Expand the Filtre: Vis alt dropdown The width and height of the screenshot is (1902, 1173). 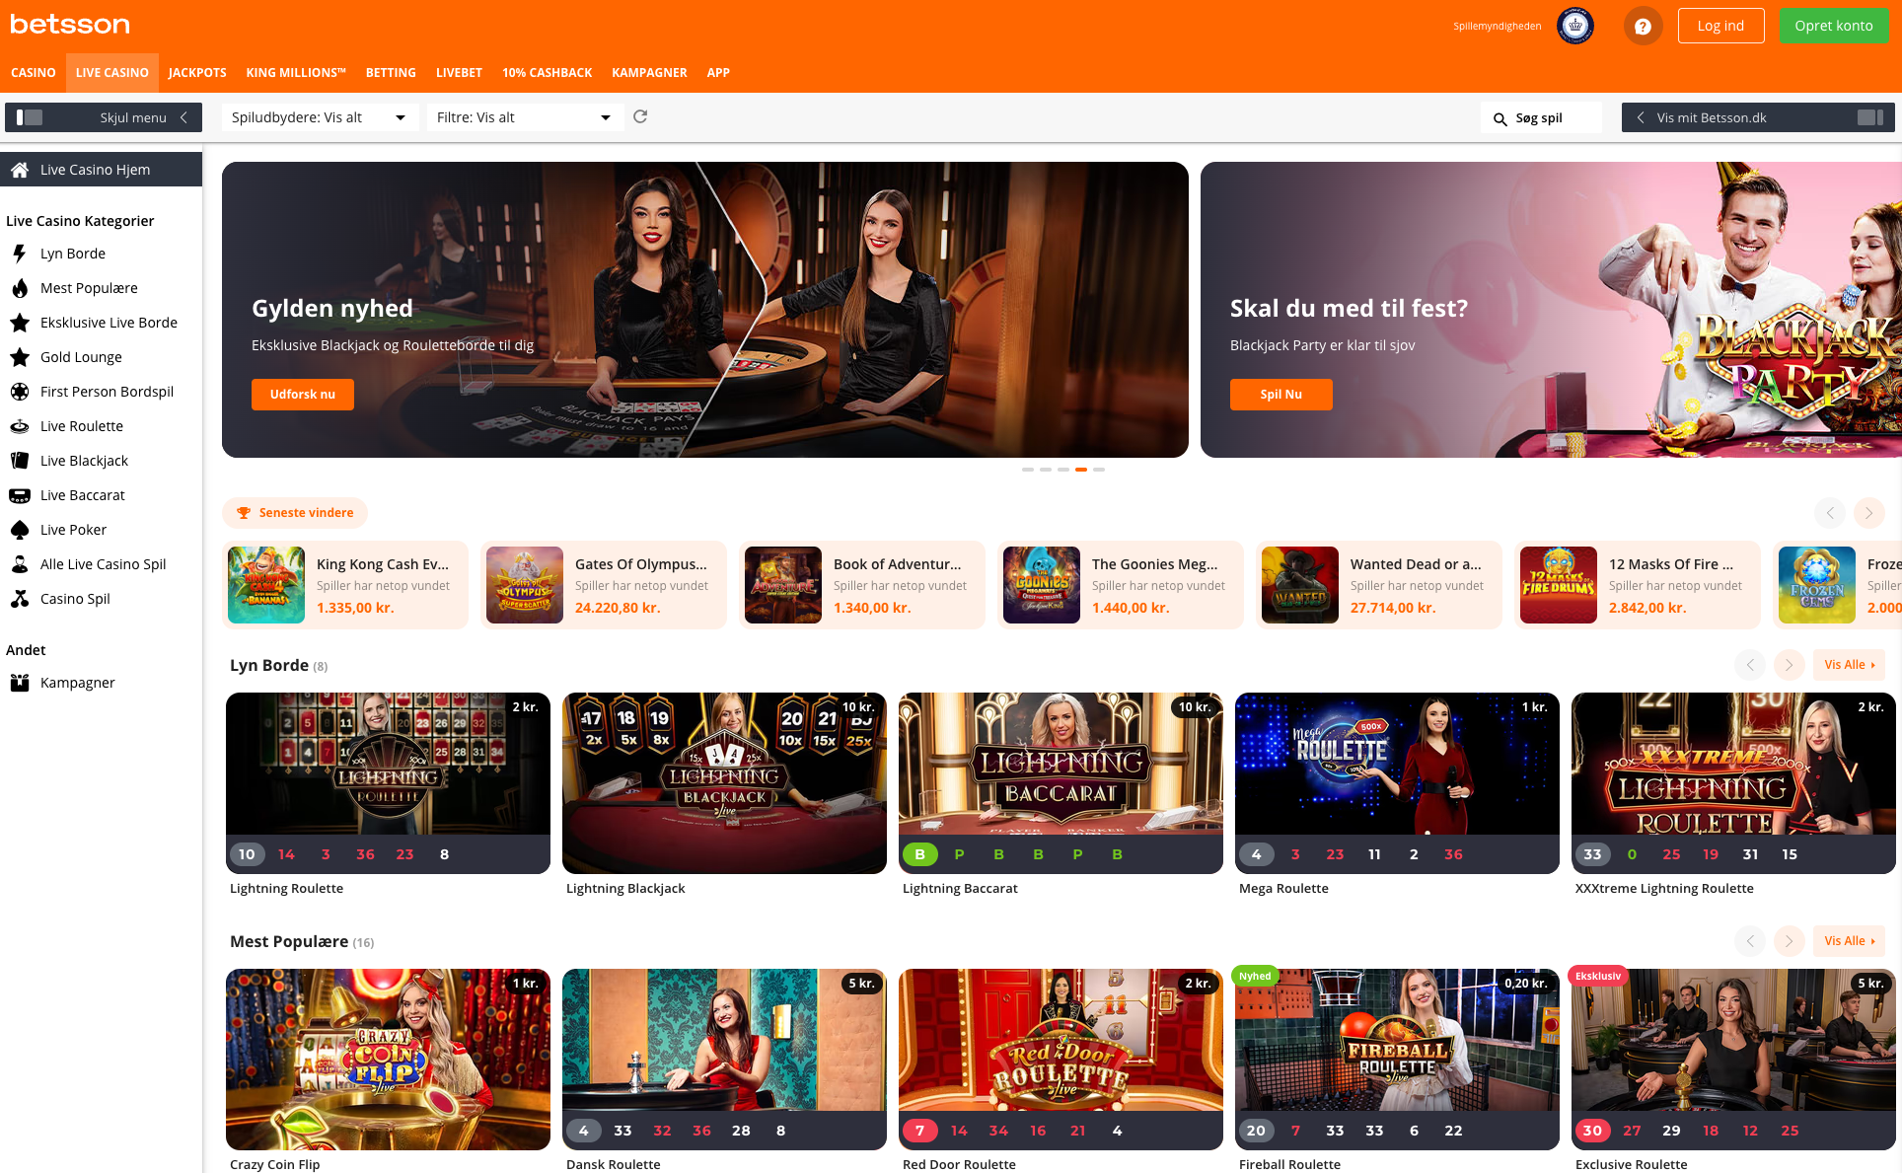point(524,116)
